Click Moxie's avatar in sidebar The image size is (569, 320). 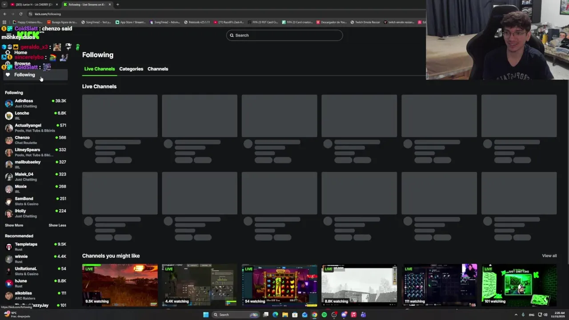[9, 189]
